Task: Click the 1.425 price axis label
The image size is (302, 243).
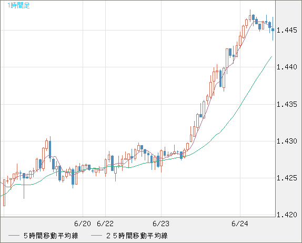Action: point(287,178)
